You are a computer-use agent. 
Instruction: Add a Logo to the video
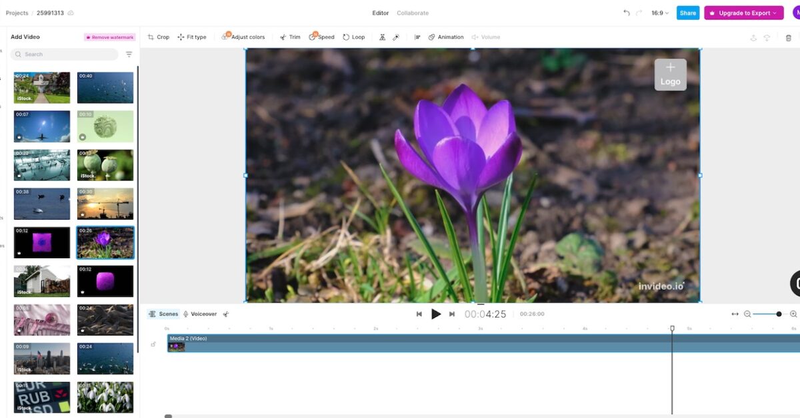[x=670, y=73]
